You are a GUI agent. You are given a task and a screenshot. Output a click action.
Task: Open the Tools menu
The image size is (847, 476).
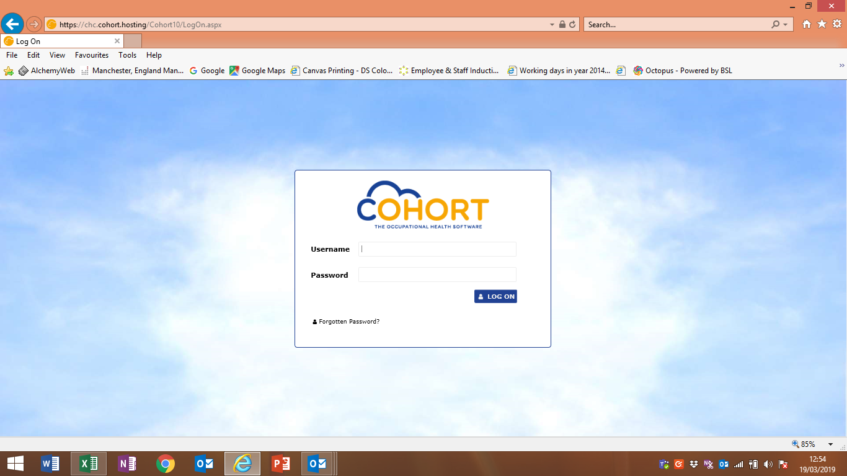(x=127, y=55)
